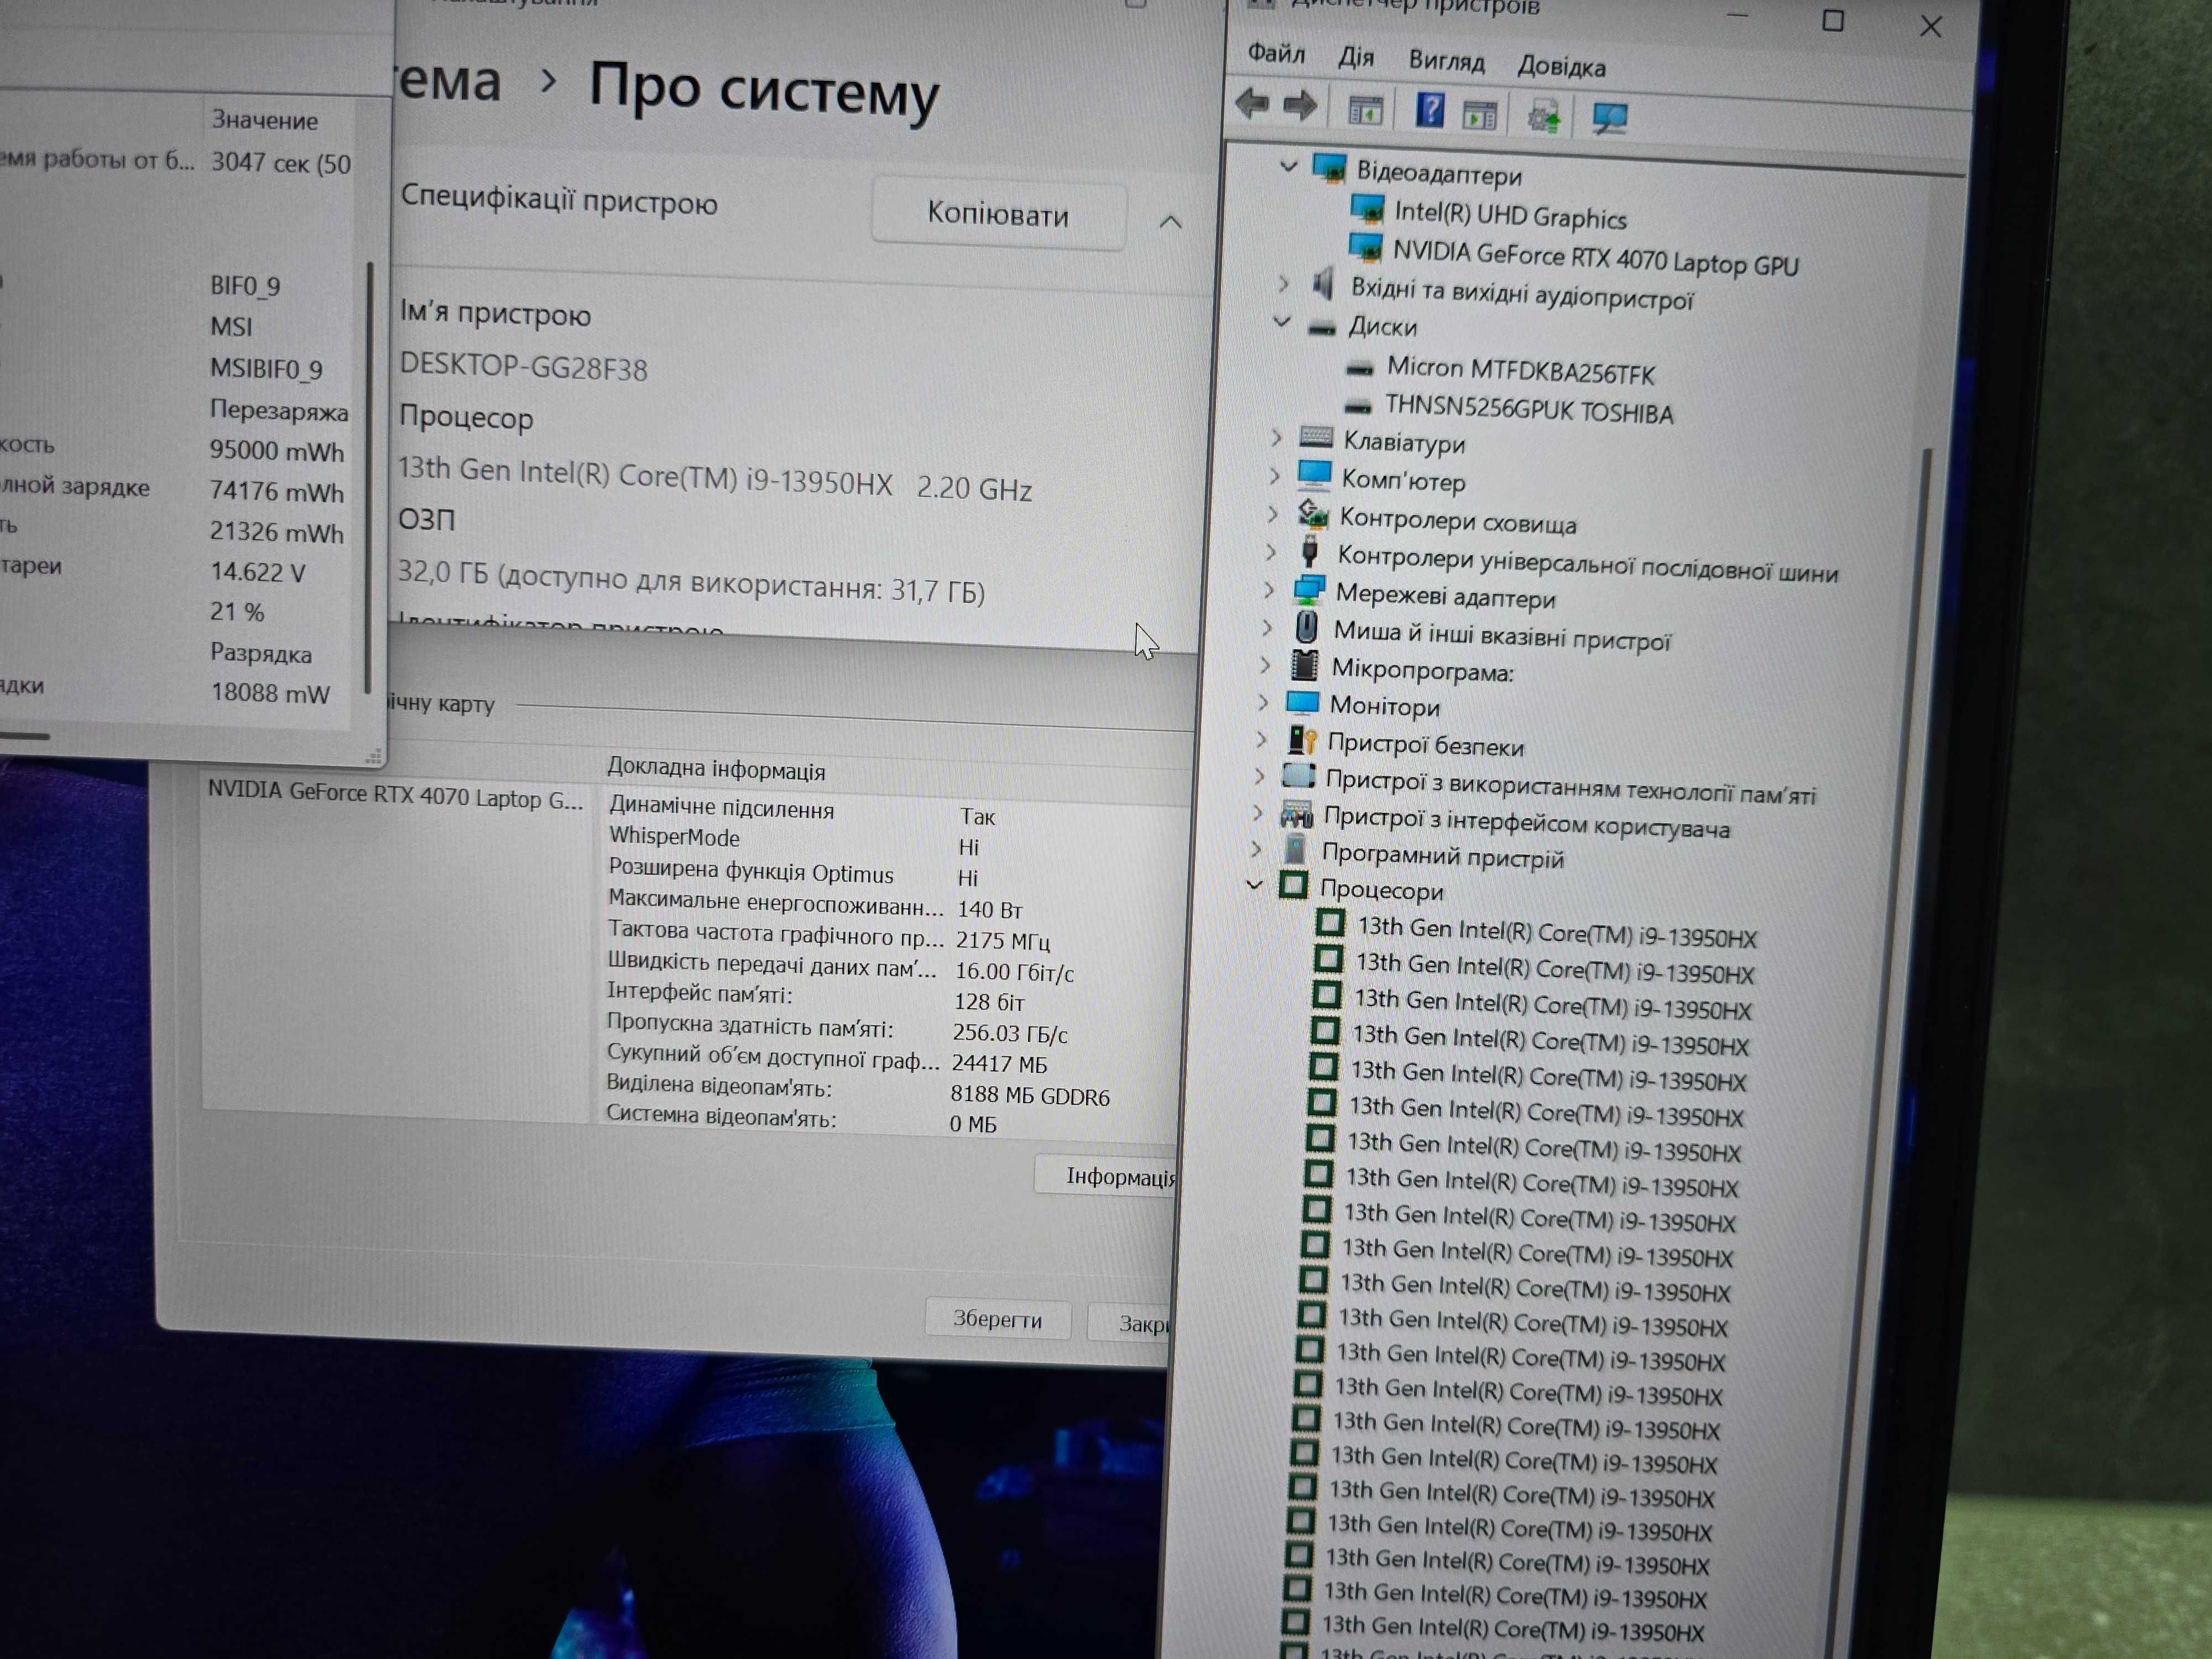Click the 74176 mWh full charge value

click(x=277, y=492)
